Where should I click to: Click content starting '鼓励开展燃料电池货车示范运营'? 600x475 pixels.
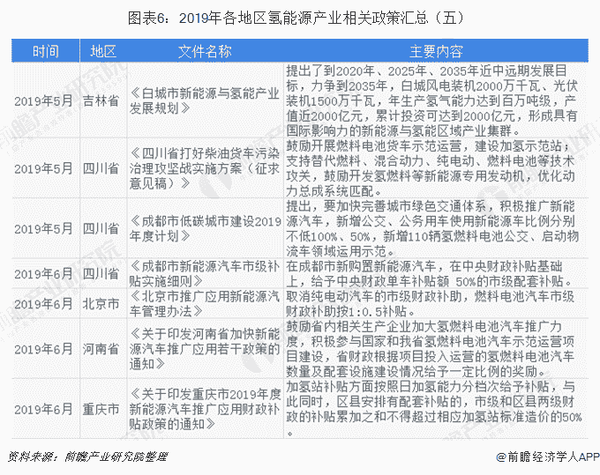tap(431, 168)
